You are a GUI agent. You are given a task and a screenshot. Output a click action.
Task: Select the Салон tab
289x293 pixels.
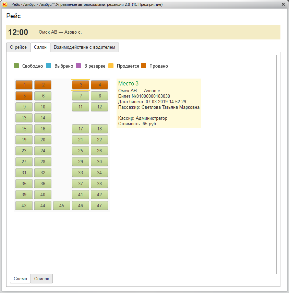tap(40, 47)
